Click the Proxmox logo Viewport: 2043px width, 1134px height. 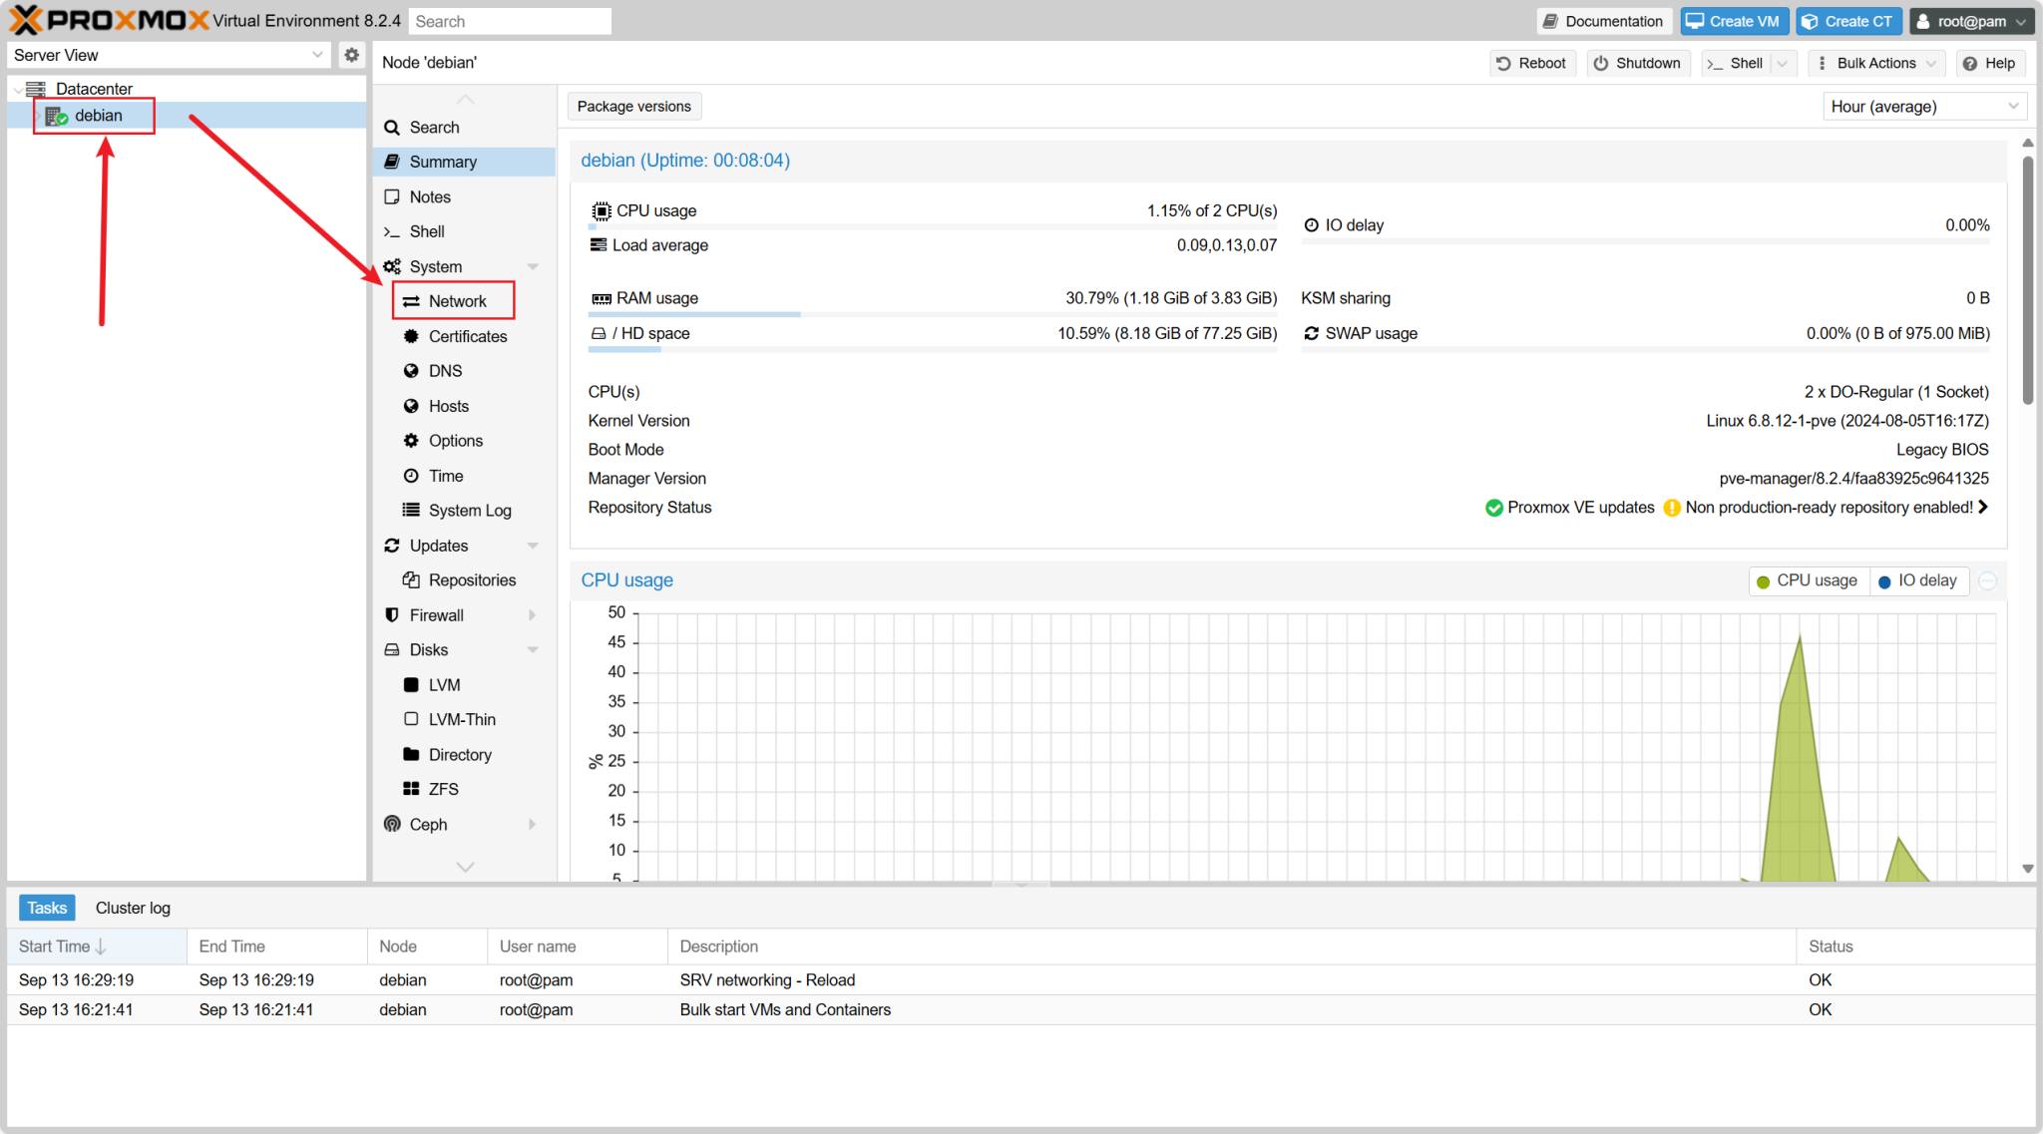[x=110, y=20]
